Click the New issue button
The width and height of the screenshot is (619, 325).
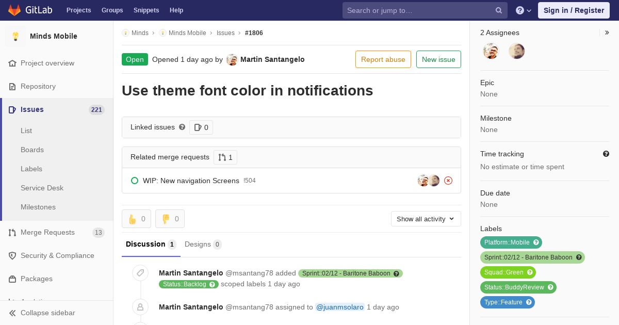[438, 59]
